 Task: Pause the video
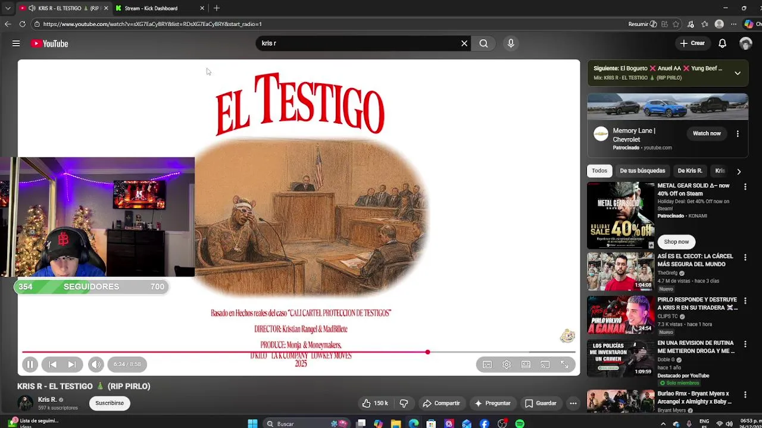[30, 364]
